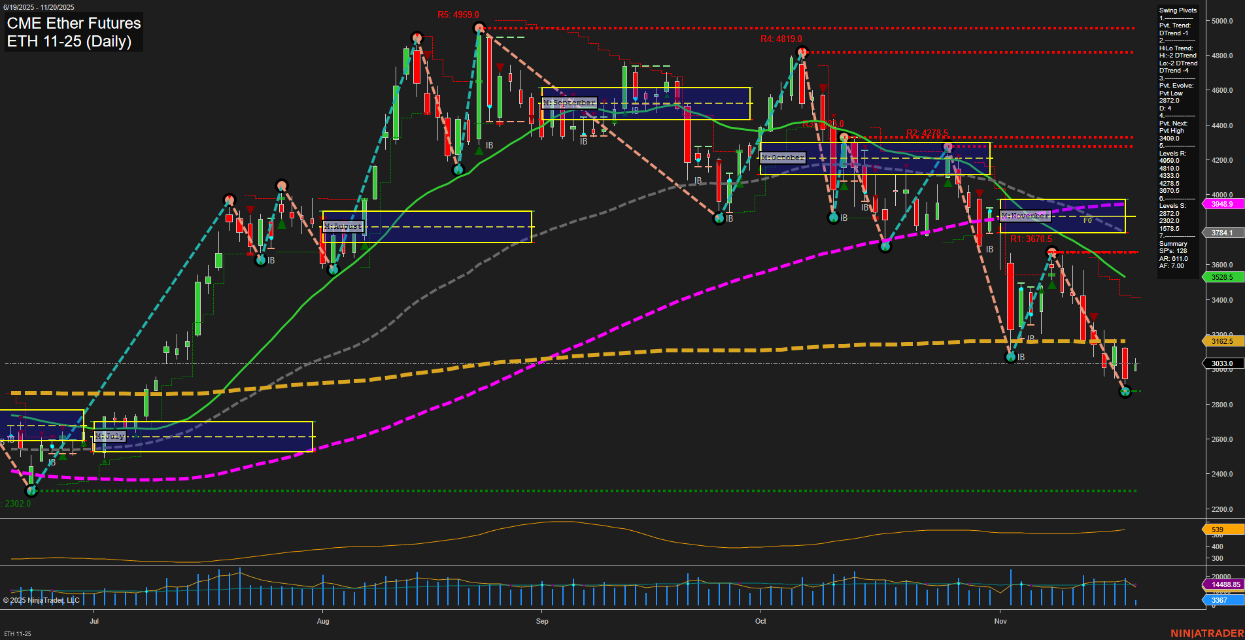Click the M:October session label
This screenshot has width=1245, height=640.
783,158
